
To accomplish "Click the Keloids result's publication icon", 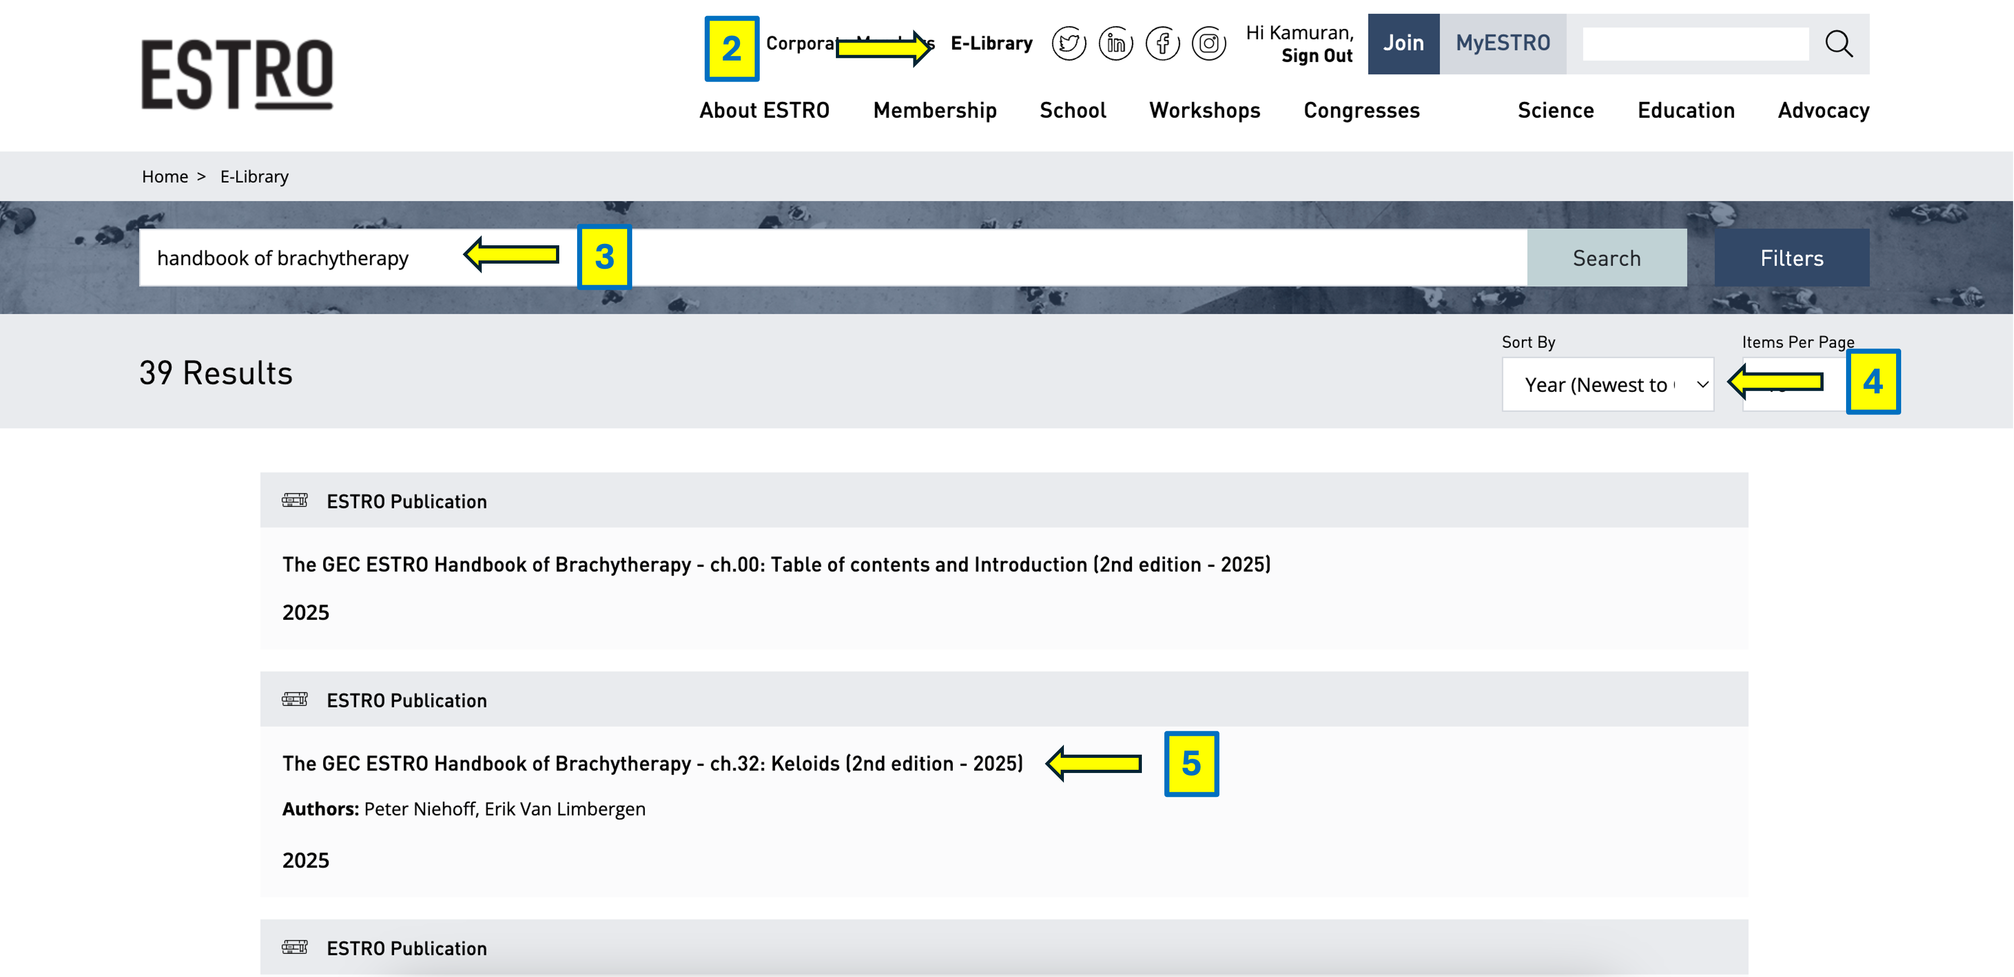I will (x=295, y=700).
